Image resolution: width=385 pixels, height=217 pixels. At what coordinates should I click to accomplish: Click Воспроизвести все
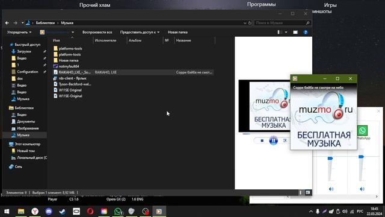click(97, 32)
